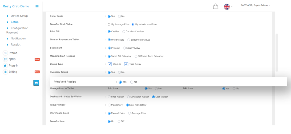Uncheck the Take Away checkbox
Image resolution: width=291 pixels, height=134 pixels.
(x=126, y=64)
